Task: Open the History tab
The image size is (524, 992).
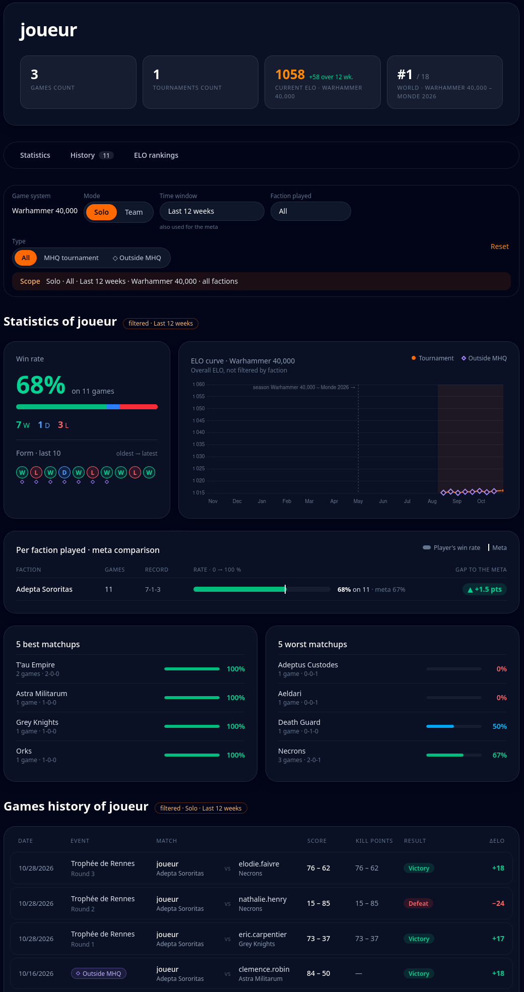Action: (x=92, y=155)
